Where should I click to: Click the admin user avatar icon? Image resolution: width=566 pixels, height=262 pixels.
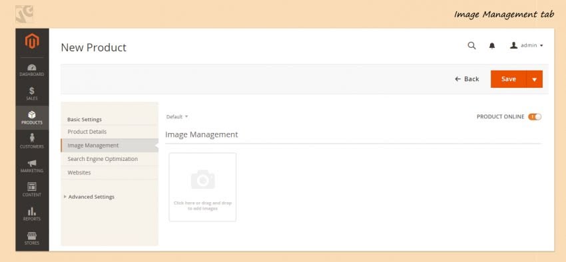click(513, 45)
